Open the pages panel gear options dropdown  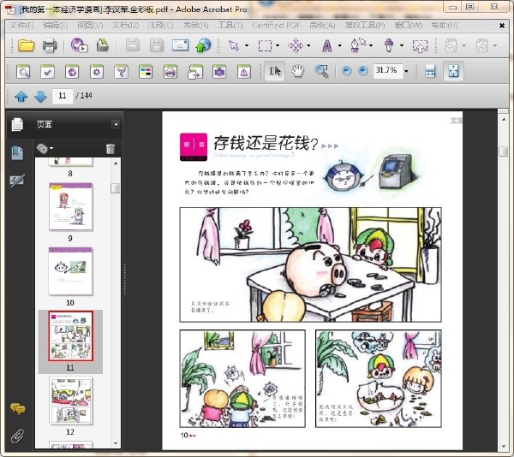coord(45,148)
